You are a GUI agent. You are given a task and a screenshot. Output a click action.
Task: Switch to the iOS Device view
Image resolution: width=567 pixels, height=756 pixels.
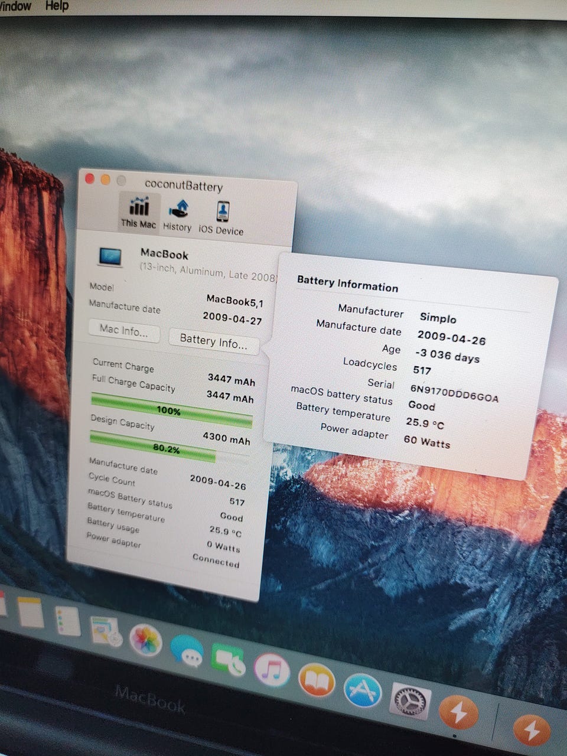(x=221, y=219)
